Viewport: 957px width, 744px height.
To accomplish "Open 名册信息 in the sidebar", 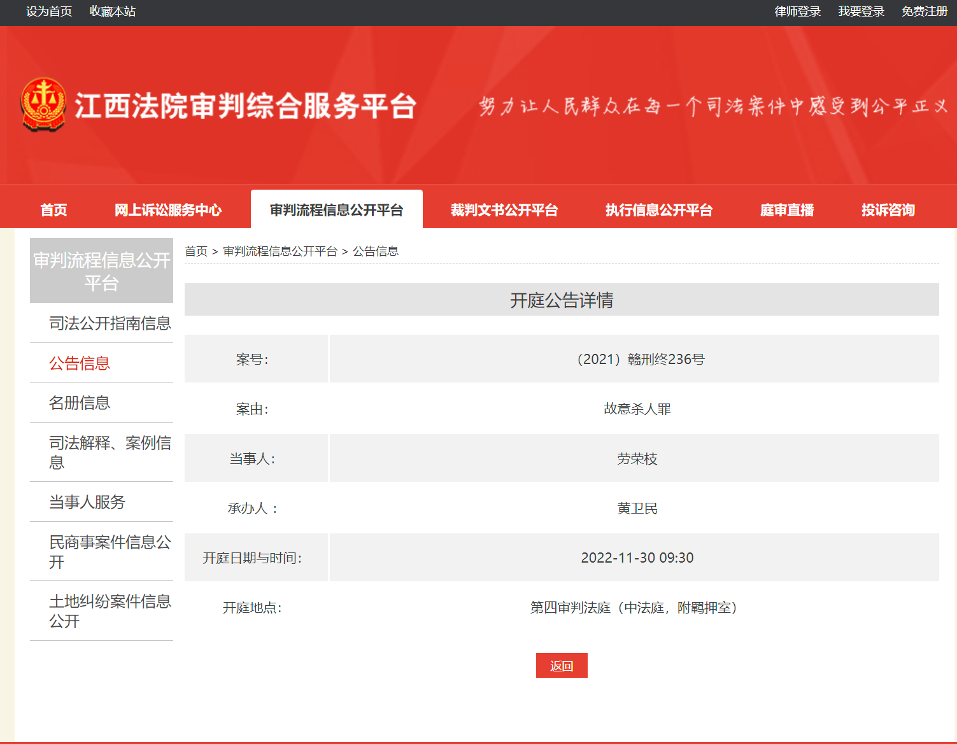I will (80, 403).
